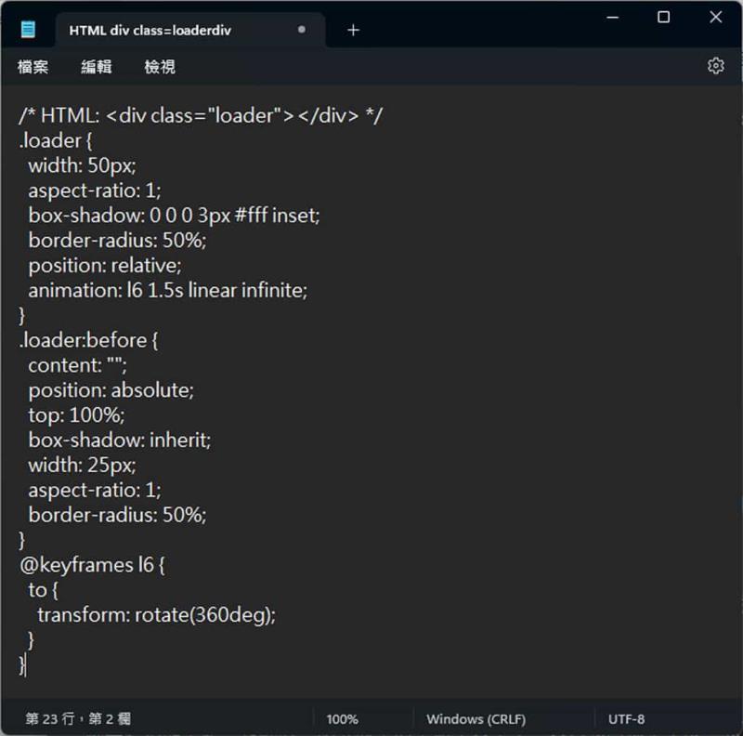Open the 編輯 (Edit) menu
743x736 pixels.
click(97, 66)
